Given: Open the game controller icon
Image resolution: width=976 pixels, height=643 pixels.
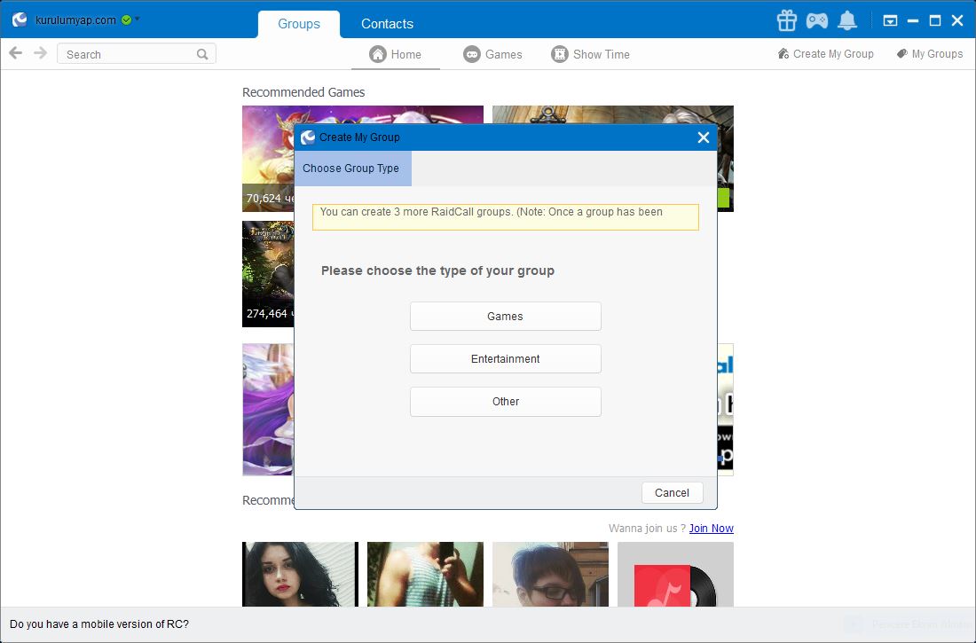Looking at the screenshot, I should pos(816,21).
